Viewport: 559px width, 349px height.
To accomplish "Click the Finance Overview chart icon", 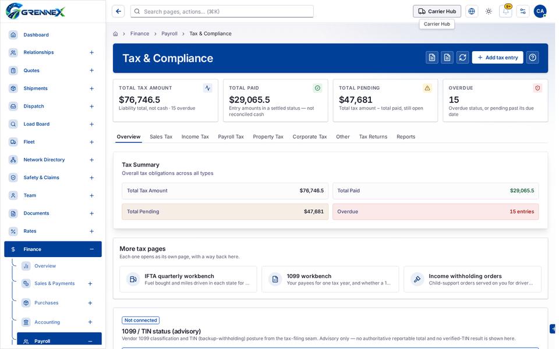I will tap(26, 266).
